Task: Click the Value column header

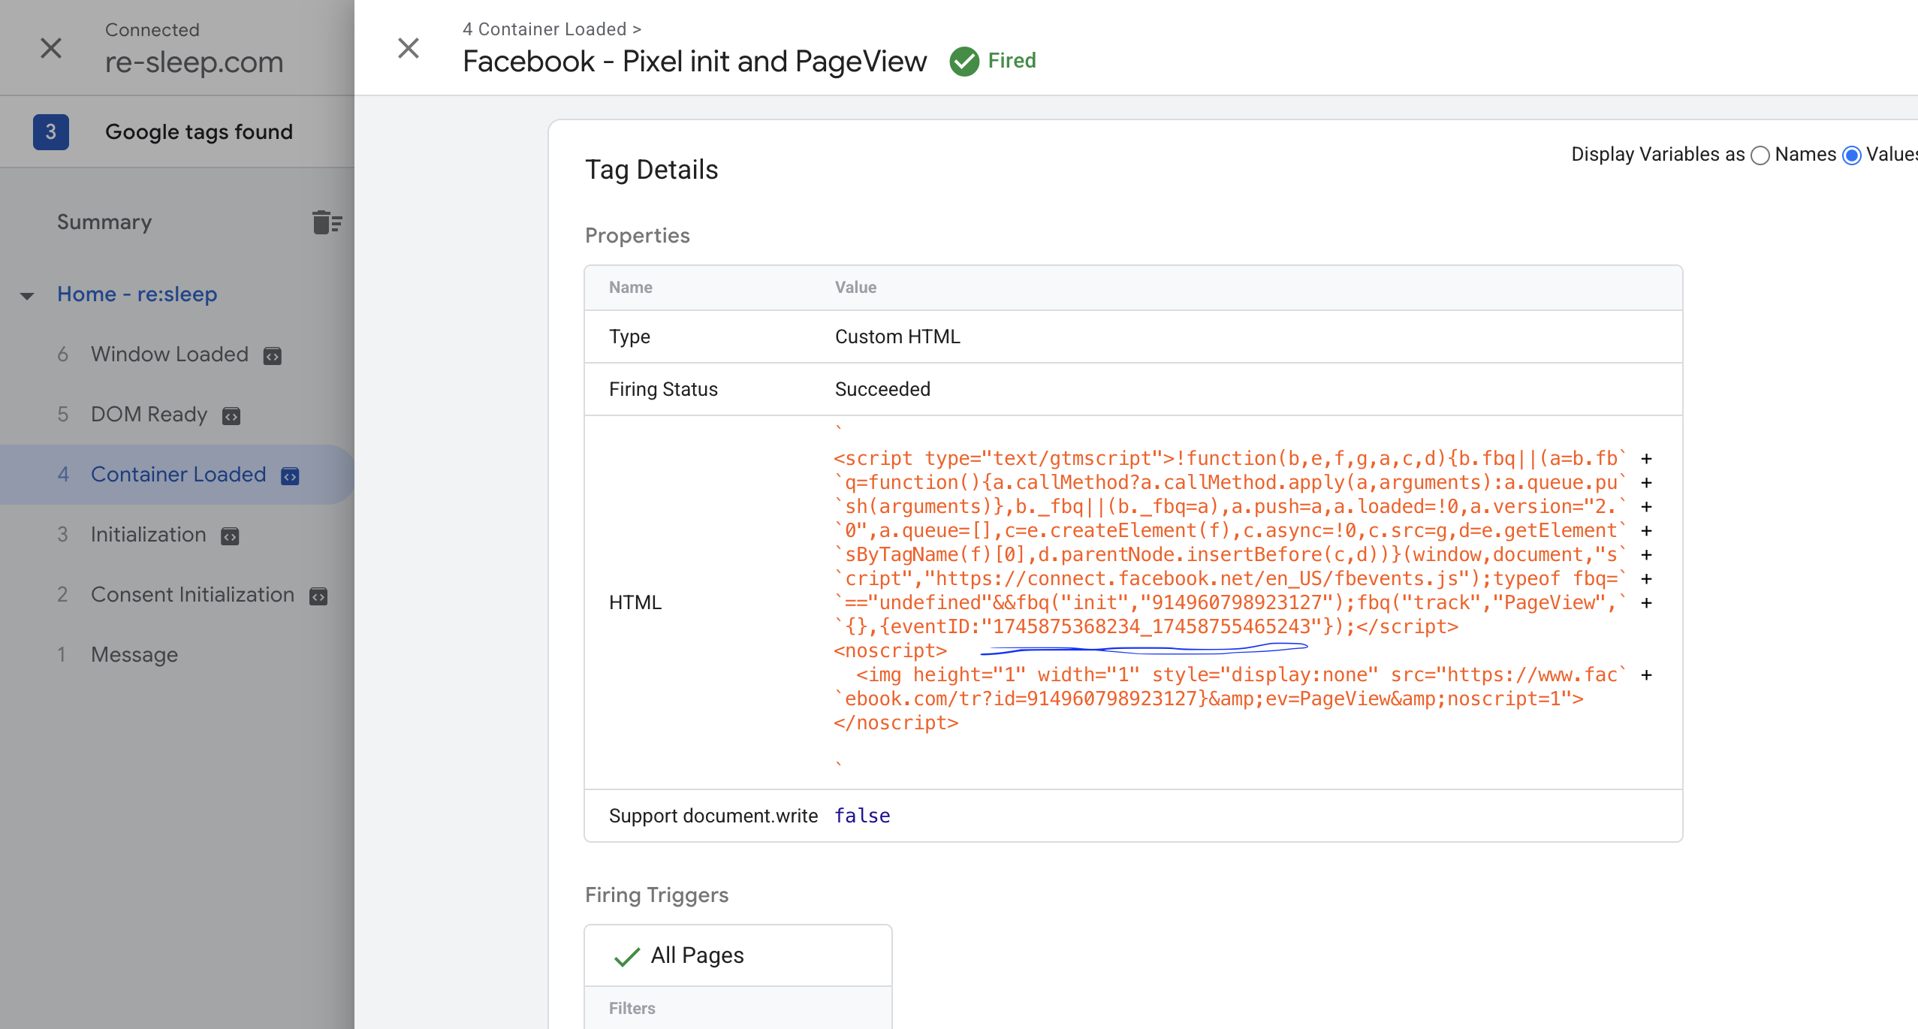Action: (x=855, y=287)
